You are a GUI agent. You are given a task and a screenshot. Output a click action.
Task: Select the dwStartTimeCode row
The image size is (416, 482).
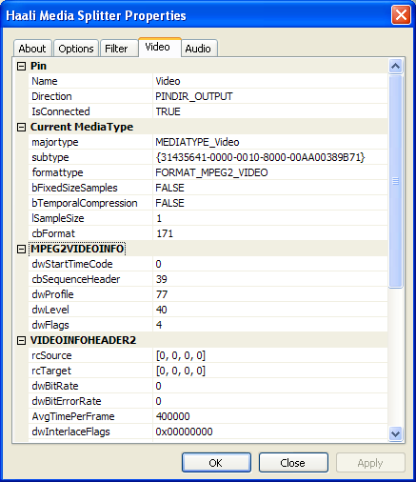click(208, 264)
